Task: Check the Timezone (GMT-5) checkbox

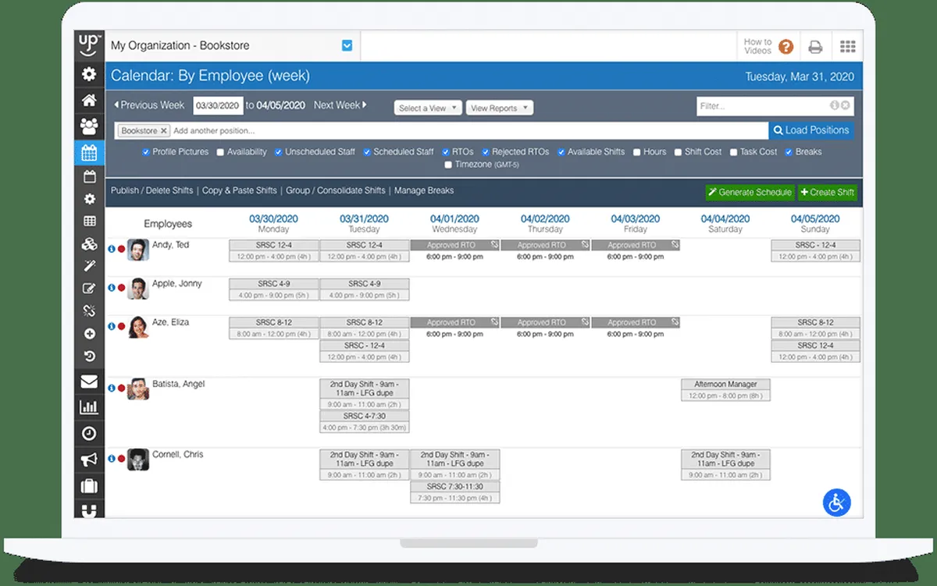Action: tap(448, 165)
